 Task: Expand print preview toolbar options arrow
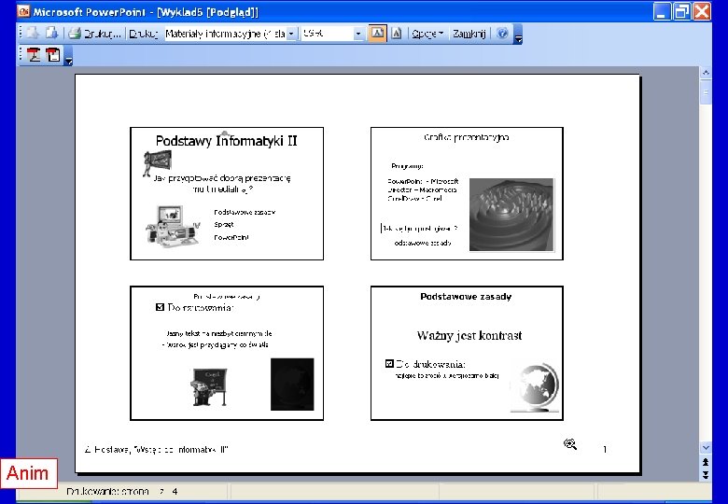518,35
